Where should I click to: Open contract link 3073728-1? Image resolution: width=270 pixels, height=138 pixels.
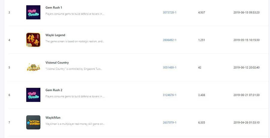point(169,12)
